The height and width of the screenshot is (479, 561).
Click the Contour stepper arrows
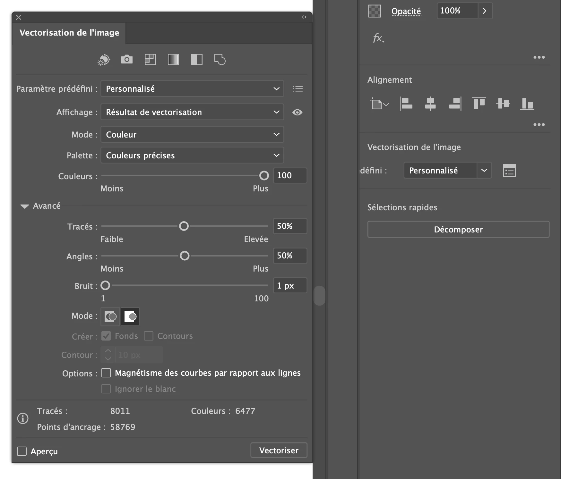coord(108,355)
